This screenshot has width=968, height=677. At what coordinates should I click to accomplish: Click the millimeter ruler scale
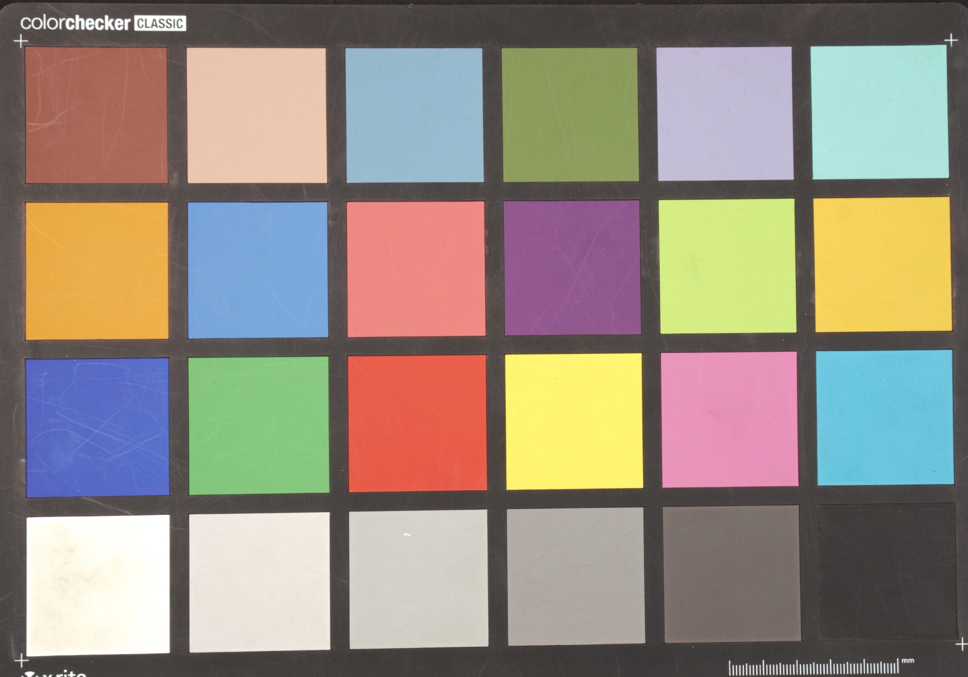coord(814,667)
